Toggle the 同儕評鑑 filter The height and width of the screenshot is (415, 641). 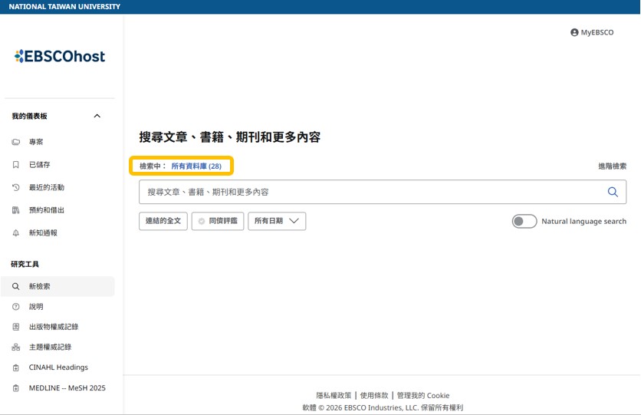point(218,221)
